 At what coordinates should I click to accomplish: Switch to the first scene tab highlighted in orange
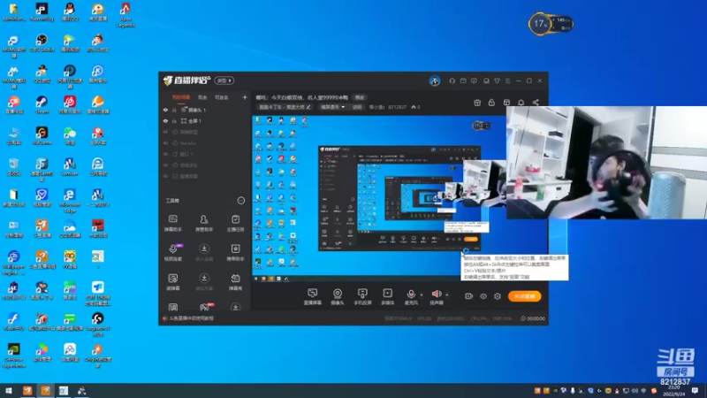[x=181, y=97]
